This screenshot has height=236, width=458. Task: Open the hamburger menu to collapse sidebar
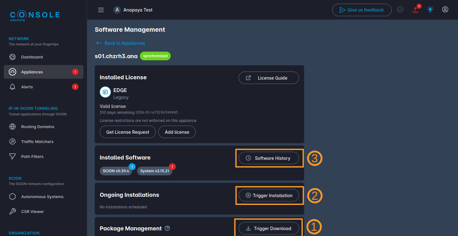click(x=101, y=10)
